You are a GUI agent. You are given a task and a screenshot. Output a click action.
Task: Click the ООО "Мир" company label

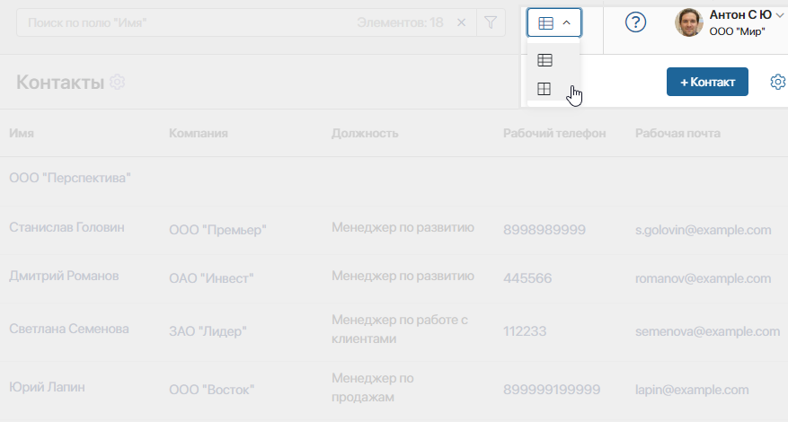click(737, 31)
